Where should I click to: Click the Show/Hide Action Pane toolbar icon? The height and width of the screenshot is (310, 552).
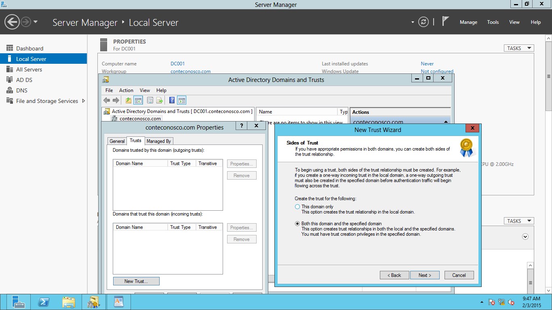tap(181, 100)
